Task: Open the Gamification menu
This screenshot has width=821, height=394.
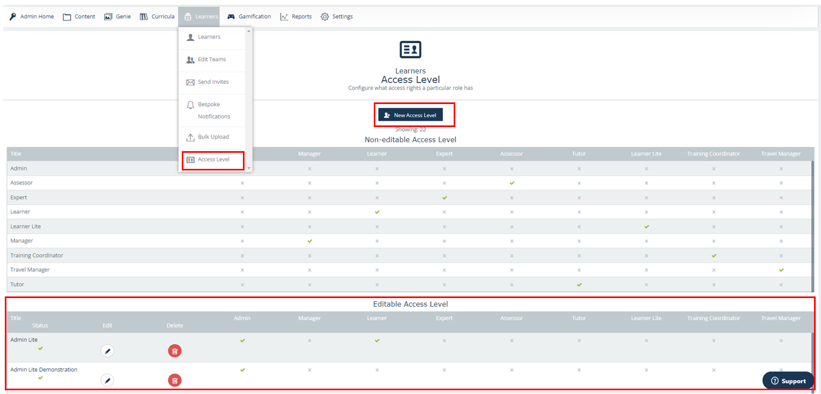Action: coord(249,17)
